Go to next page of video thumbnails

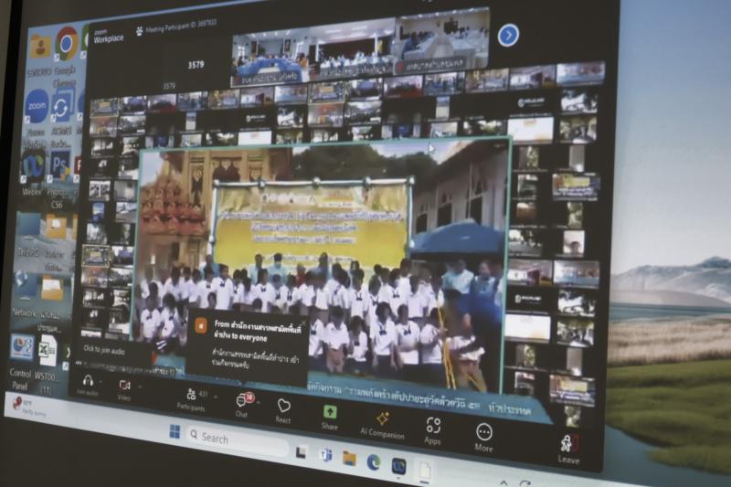click(x=508, y=35)
